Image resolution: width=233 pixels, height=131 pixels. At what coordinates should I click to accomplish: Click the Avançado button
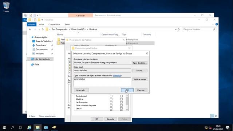(81, 90)
